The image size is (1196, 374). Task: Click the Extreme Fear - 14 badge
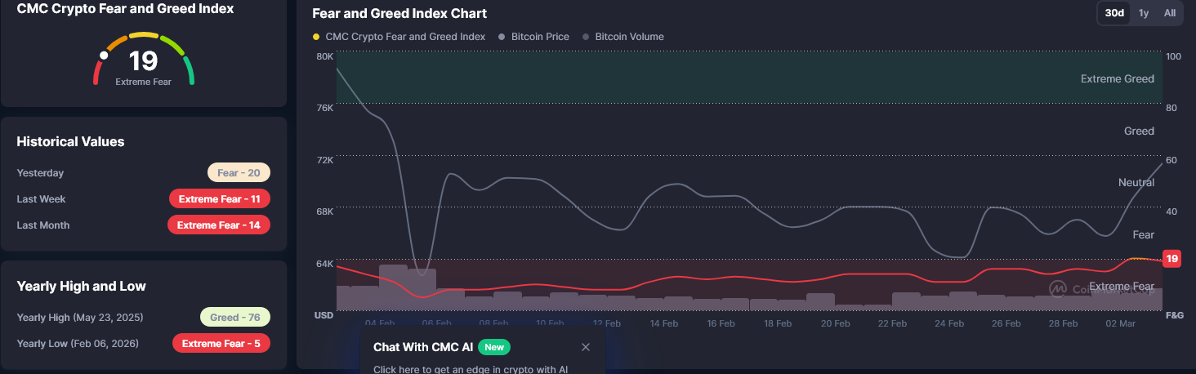[x=219, y=225]
